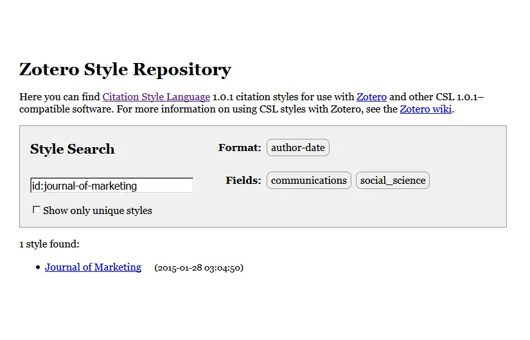Select the author-date format filter
The height and width of the screenshot is (340, 530).
(298, 147)
